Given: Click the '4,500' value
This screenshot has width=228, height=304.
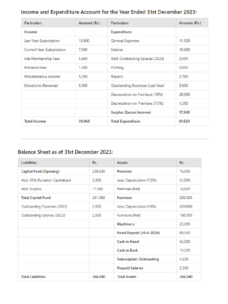Looking at the screenshot, I should [184, 259].
